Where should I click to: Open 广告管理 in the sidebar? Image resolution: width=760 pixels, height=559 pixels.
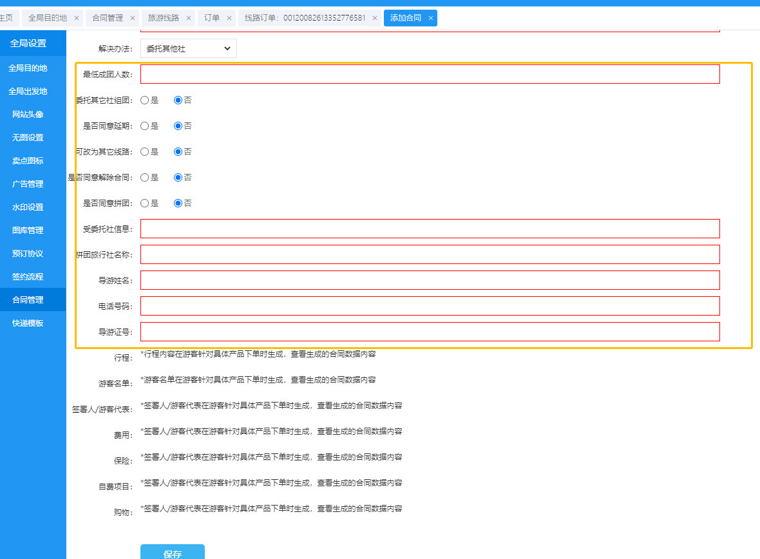tap(28, 184)
